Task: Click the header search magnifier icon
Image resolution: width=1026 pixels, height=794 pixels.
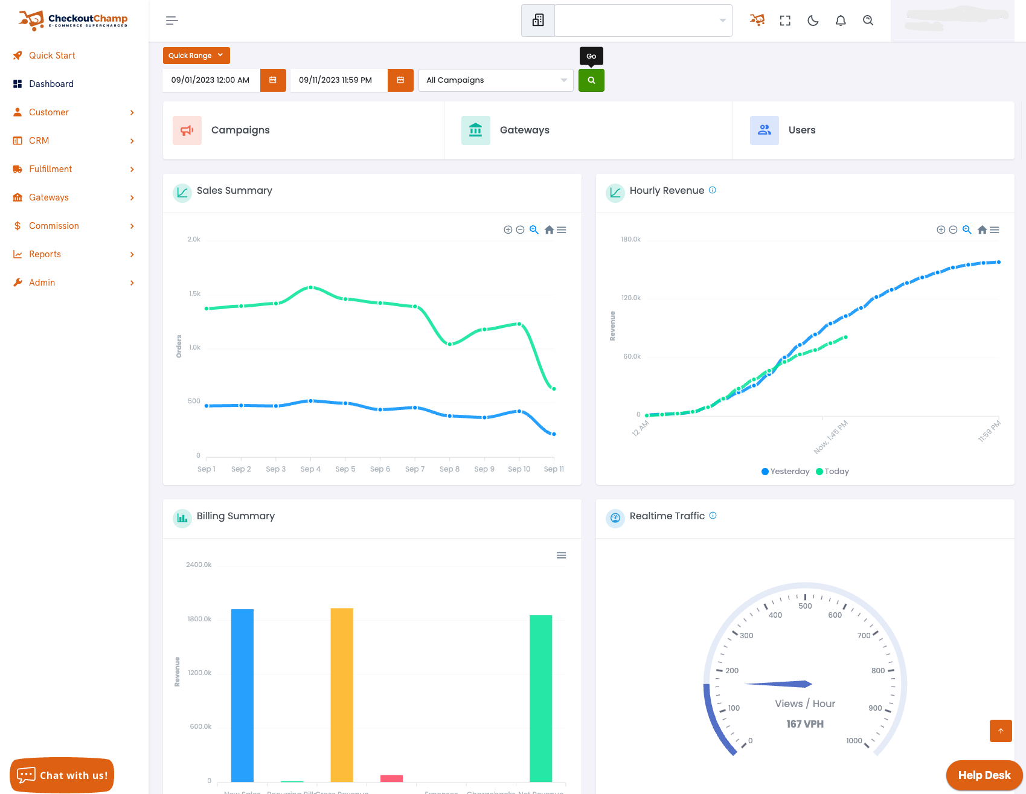Action: [868, 21]
